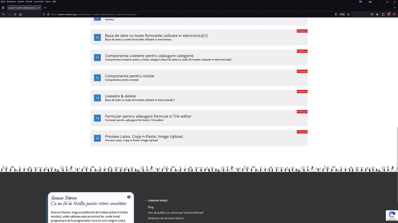398x223 pixels.
Task: Bookmark this page with the star icon
Action: (349, 14)
